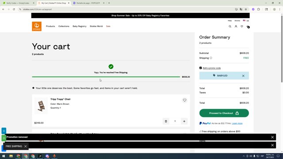Click PayPal Learn more link
The height and width of the screenshot is (159, 283).
coord(237,124)
